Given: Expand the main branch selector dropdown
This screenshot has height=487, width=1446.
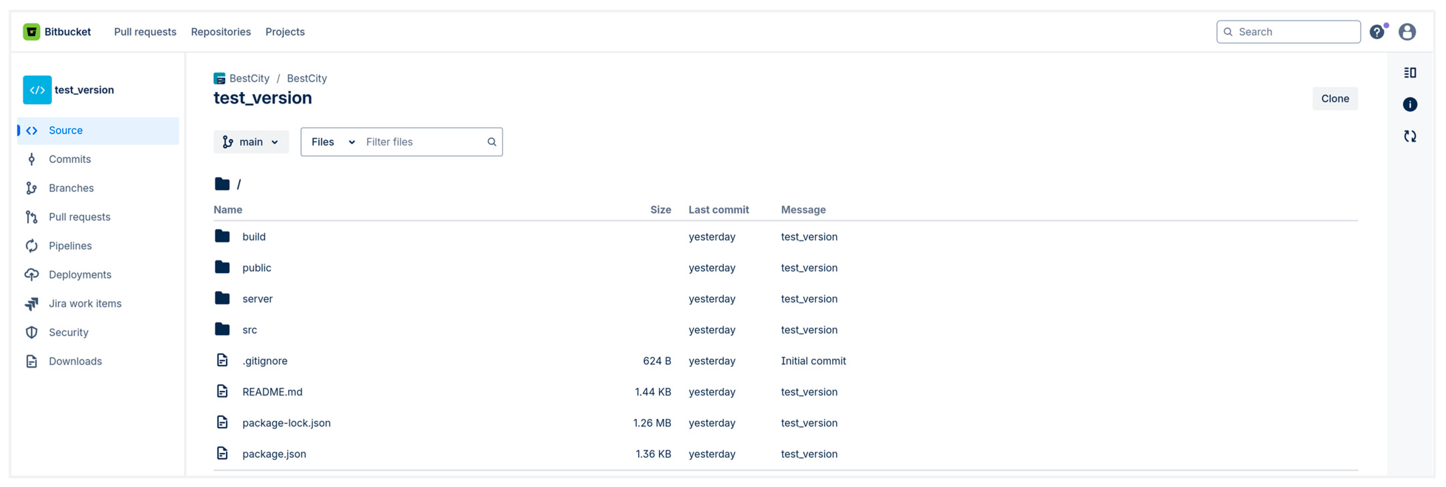Looking at the screenshot, I should click(x=251, y=142).
